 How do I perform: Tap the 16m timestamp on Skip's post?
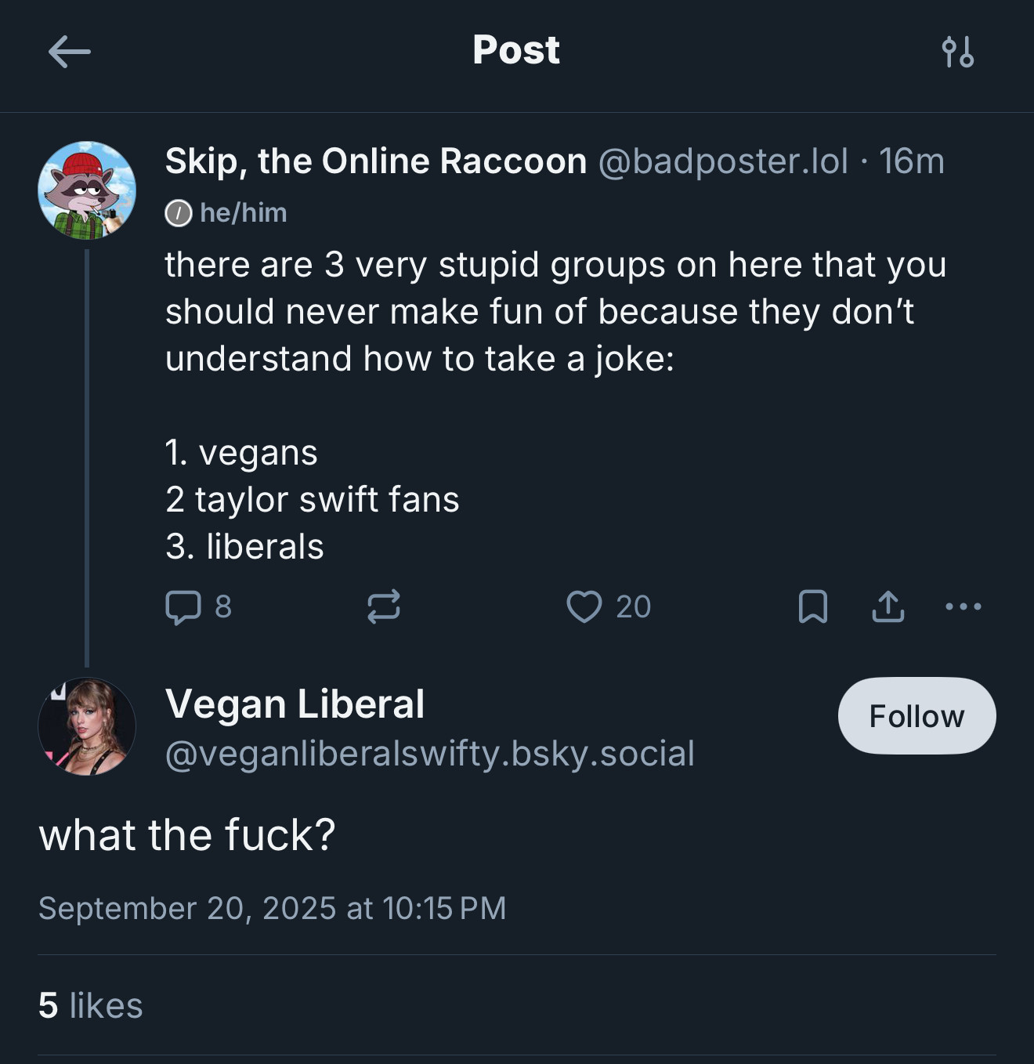(912, 161)
